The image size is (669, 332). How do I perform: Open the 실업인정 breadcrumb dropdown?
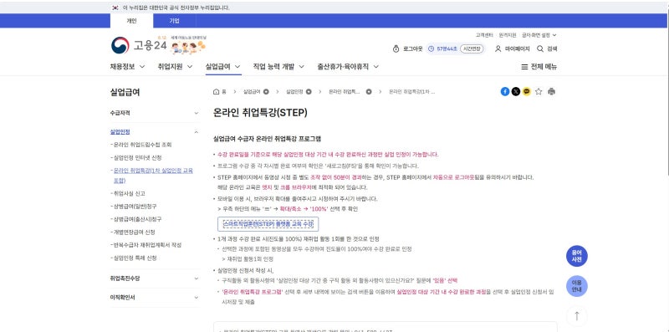[x=309, y=92]
